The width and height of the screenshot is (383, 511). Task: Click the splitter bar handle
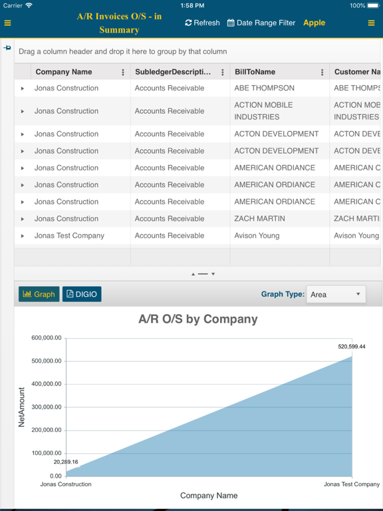pyautogui.click(x=203, y=274)
